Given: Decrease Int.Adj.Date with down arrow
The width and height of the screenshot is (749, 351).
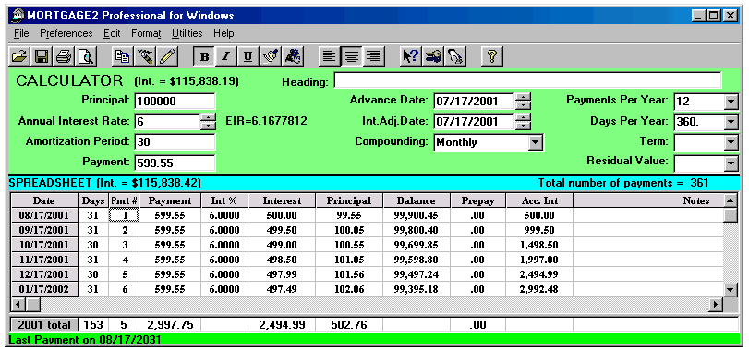Looking at the screenshot, I should click(524, 126).
